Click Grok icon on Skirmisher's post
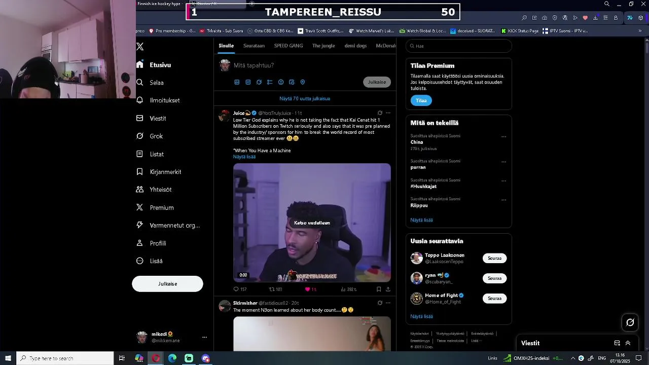Screen dimensions: 649x365 coord(380,303)
